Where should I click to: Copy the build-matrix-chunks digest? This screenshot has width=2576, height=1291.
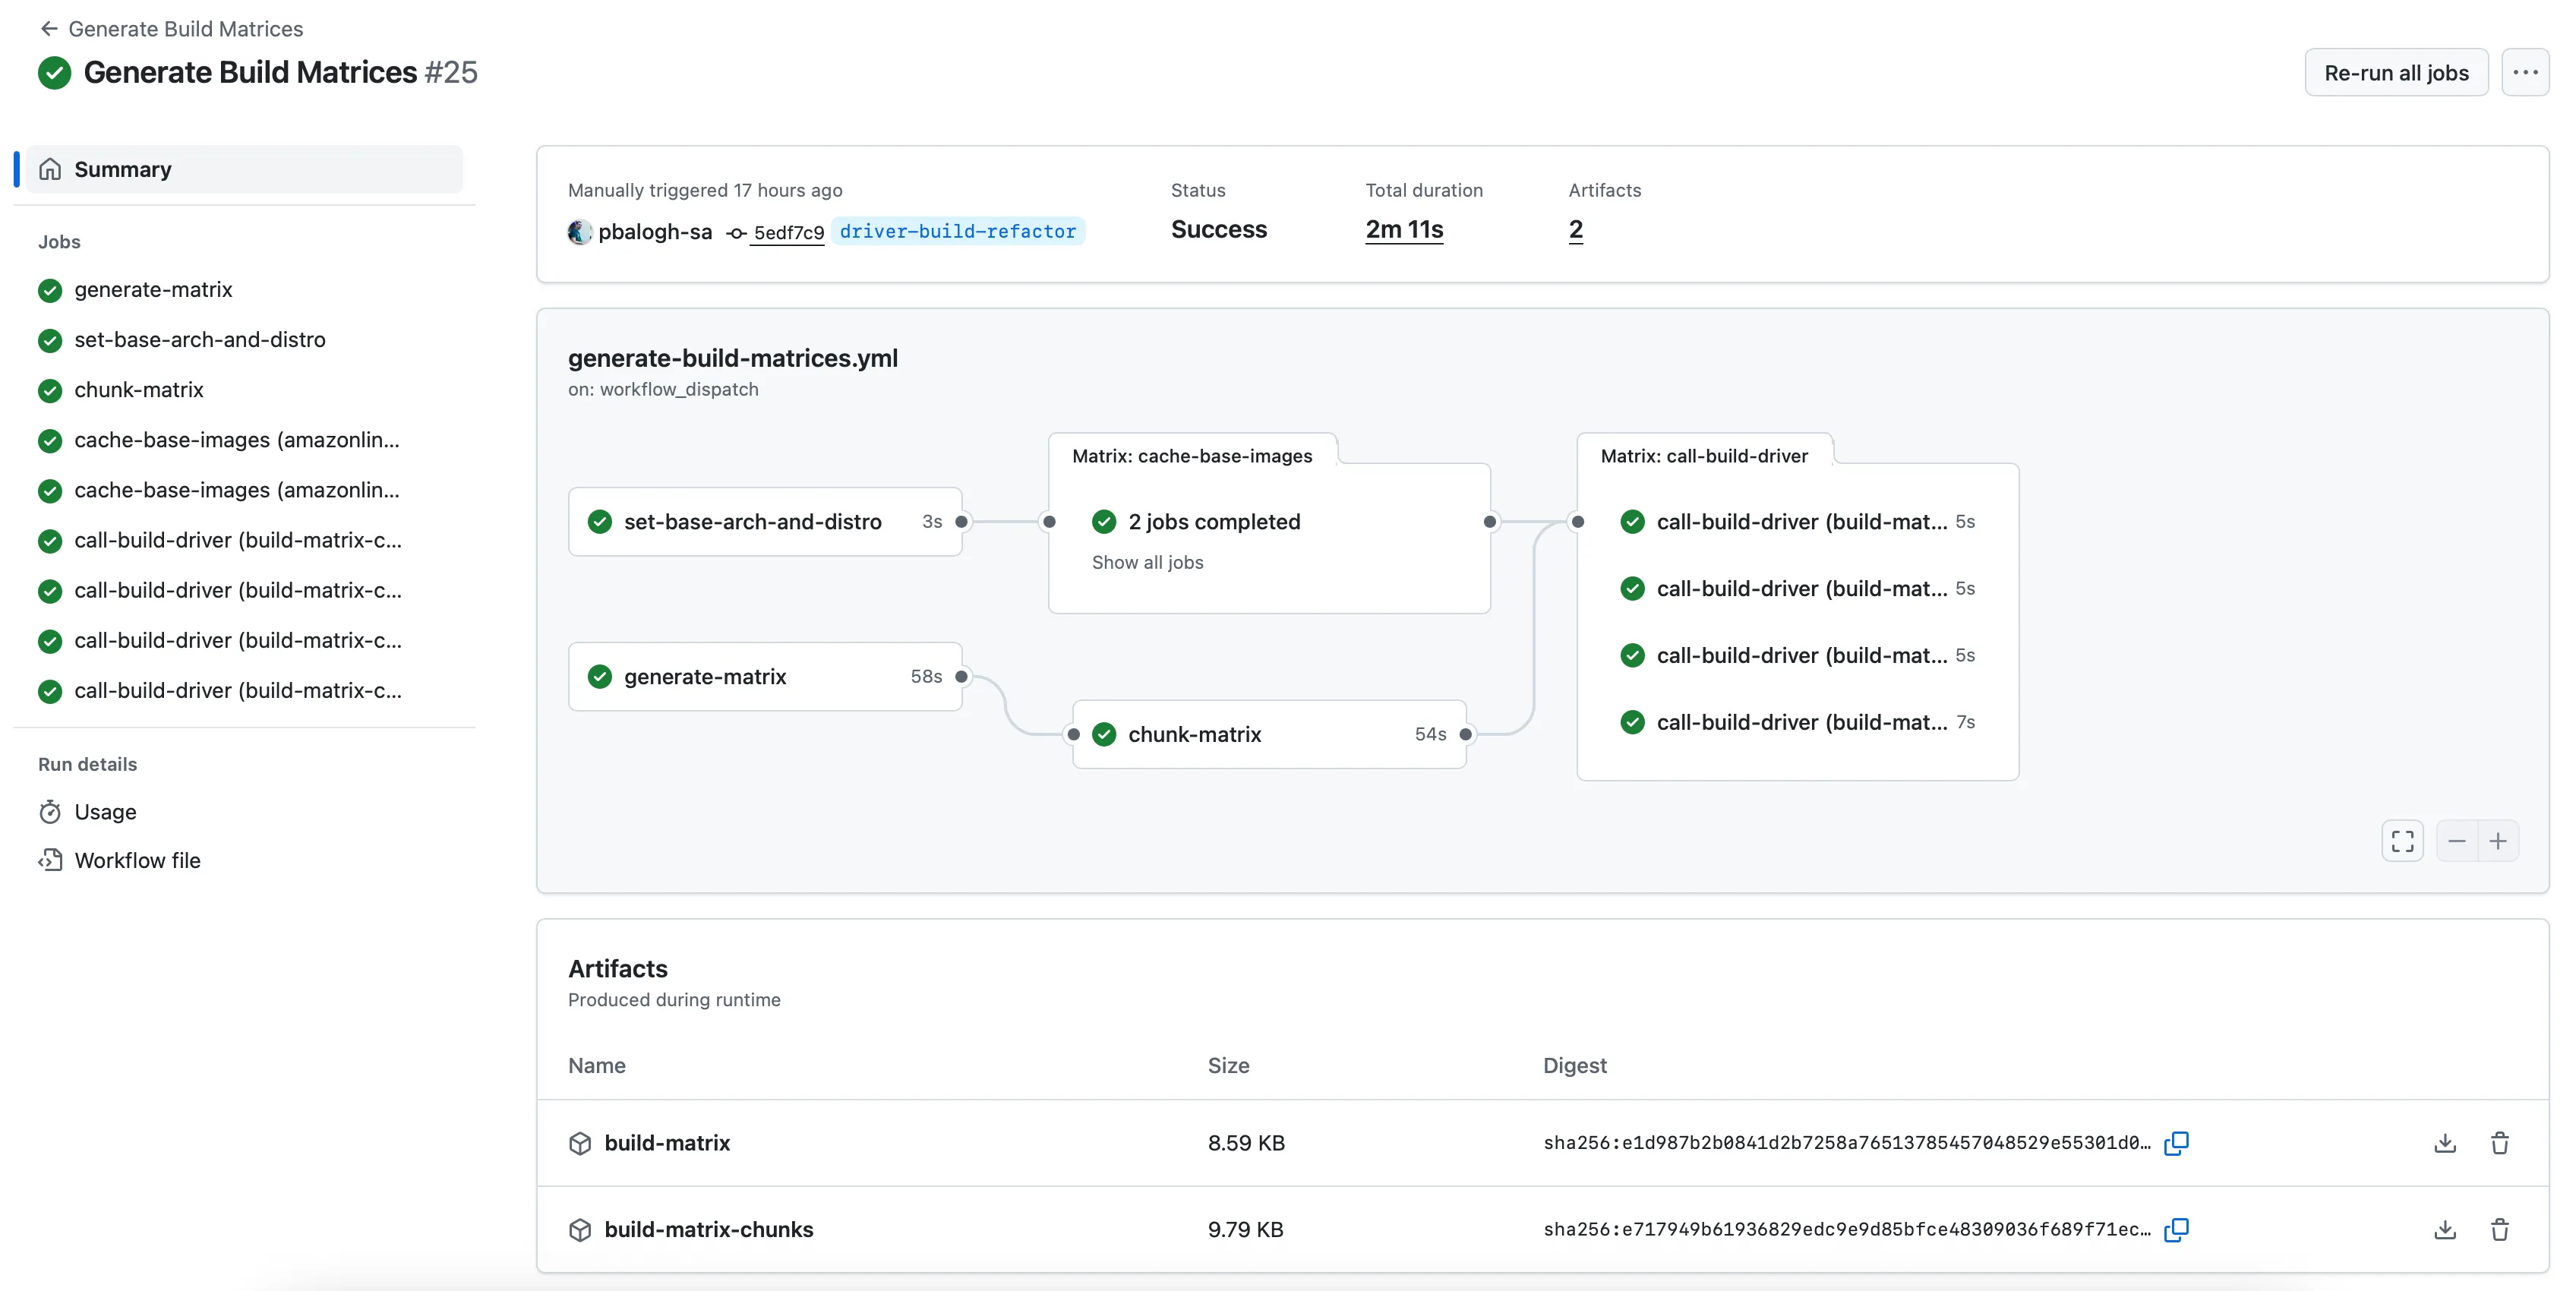click(2176, 1229)
